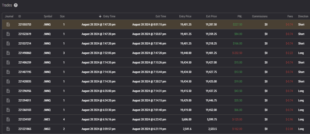Sort by the Symbol column header

pos(48,16)
